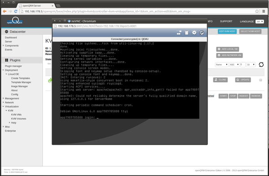
Task: Open Server in sidebar
Action: pos(9,42)
